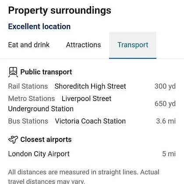
Task: Click the 300 yd distance value
Action: tap(165, 86)
